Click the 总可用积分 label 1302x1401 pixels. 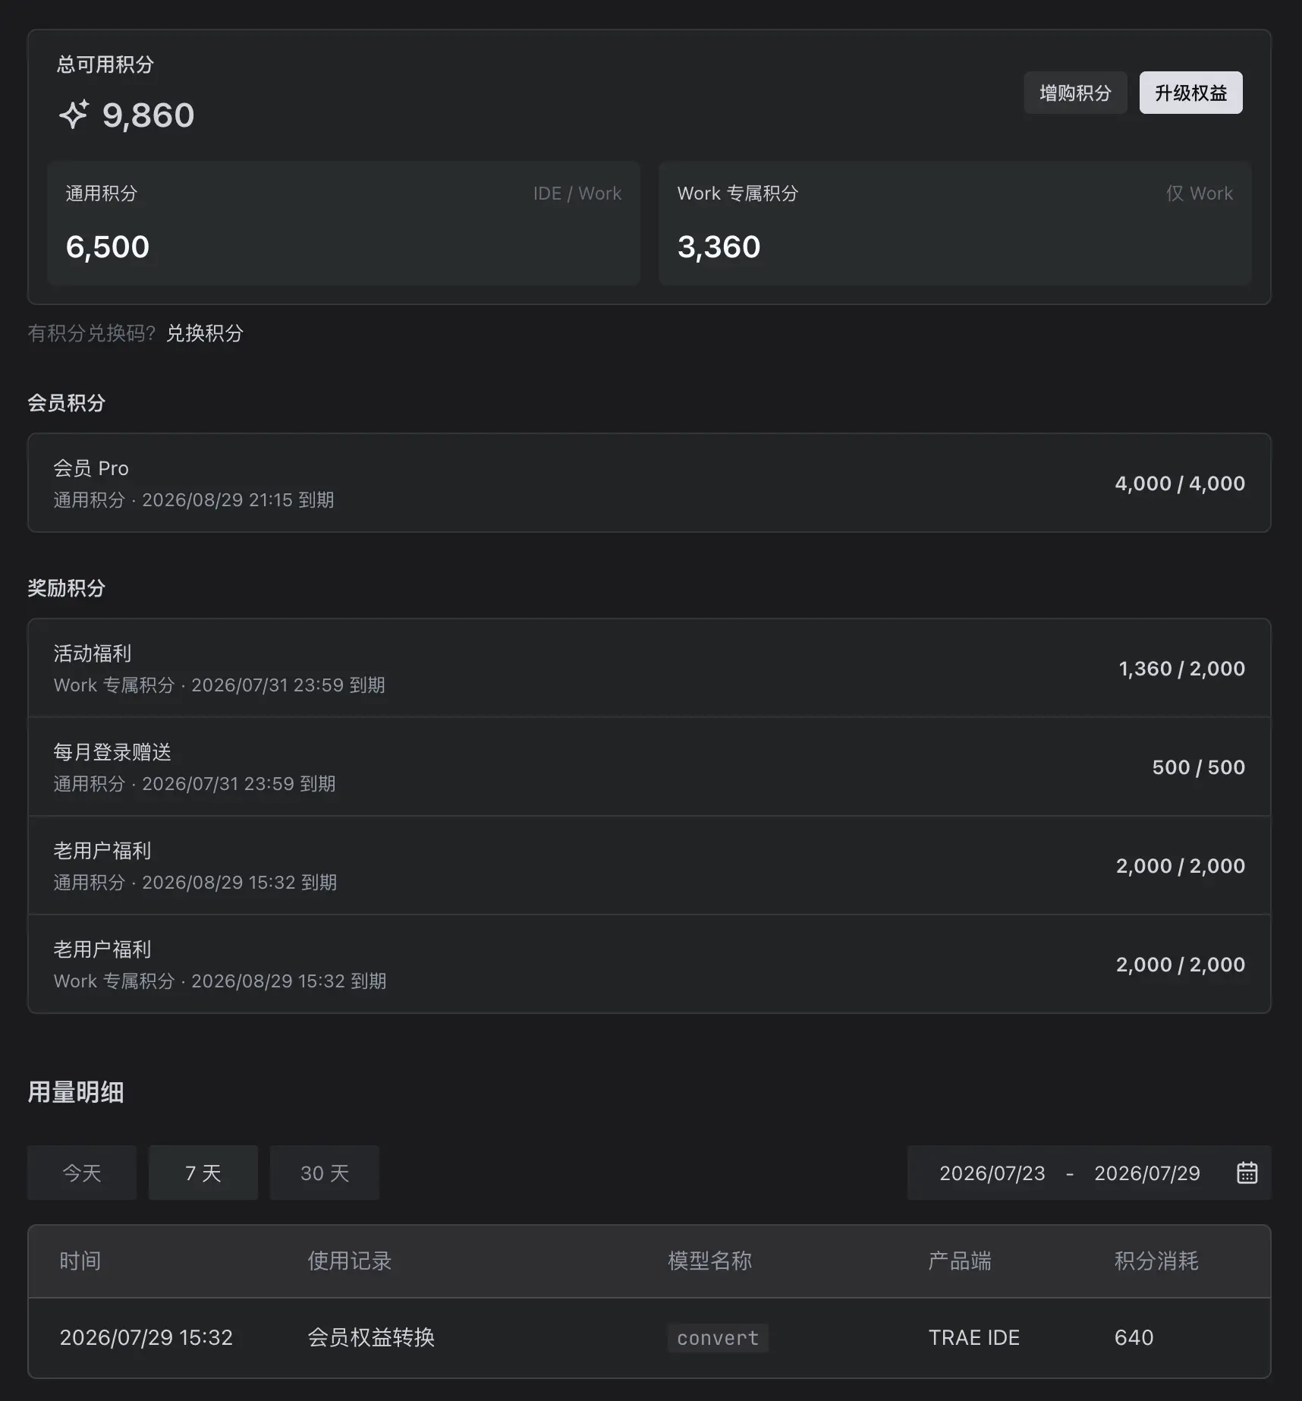point(105,65)
